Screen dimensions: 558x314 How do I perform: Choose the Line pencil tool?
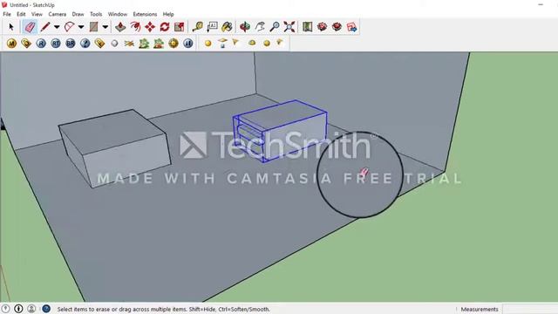click(x=45, y=27)
